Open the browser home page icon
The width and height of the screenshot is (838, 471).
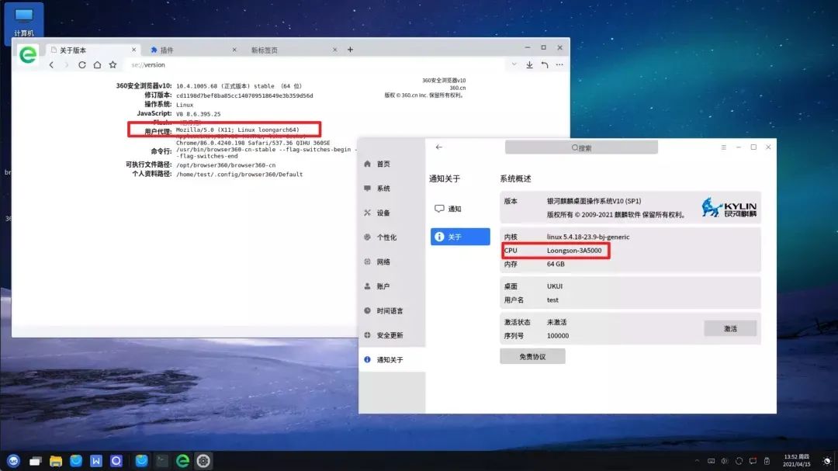pos(97,64)
